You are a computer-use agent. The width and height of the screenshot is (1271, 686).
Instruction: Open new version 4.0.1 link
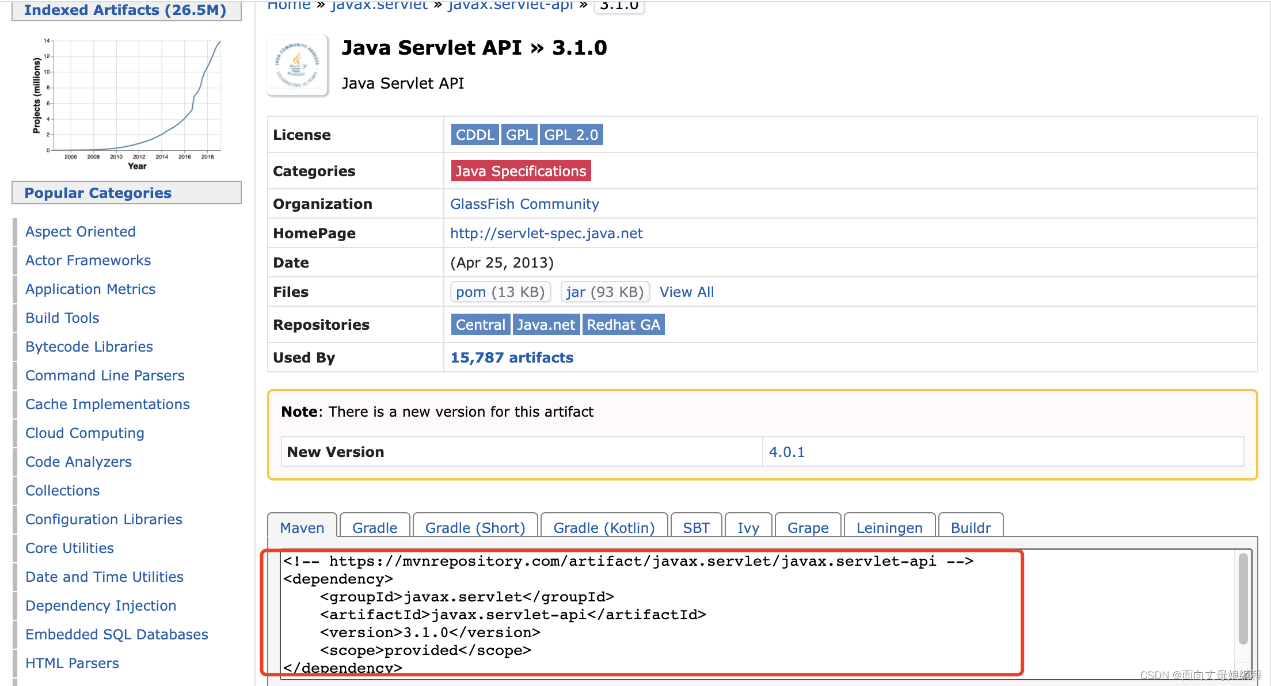pyautogui.click(x=786, y=452)
